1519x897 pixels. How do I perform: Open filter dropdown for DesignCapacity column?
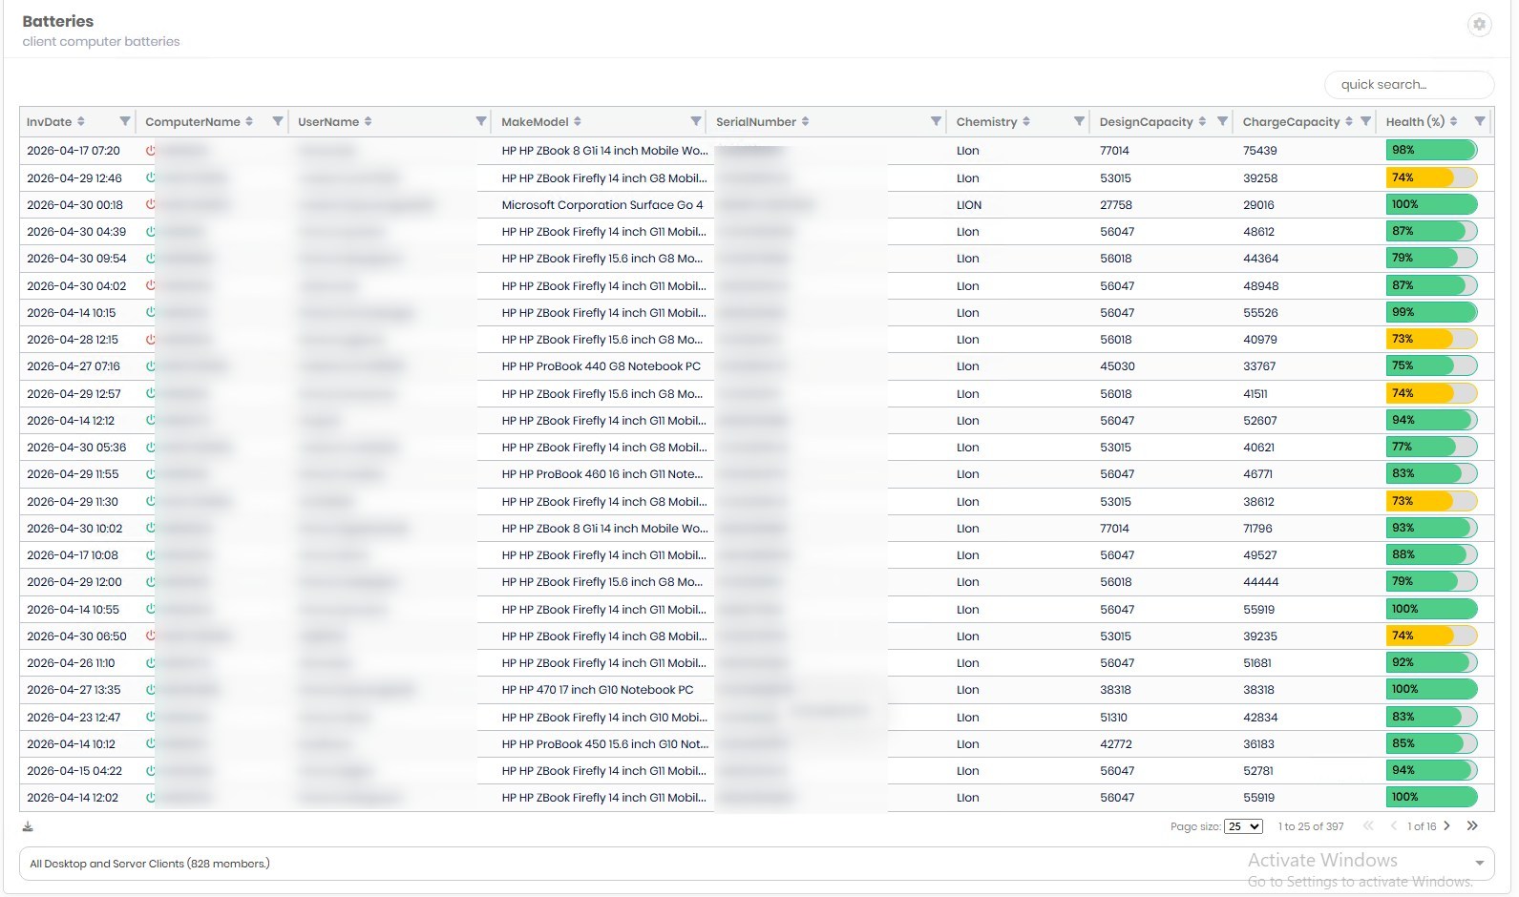point(1222,121)
